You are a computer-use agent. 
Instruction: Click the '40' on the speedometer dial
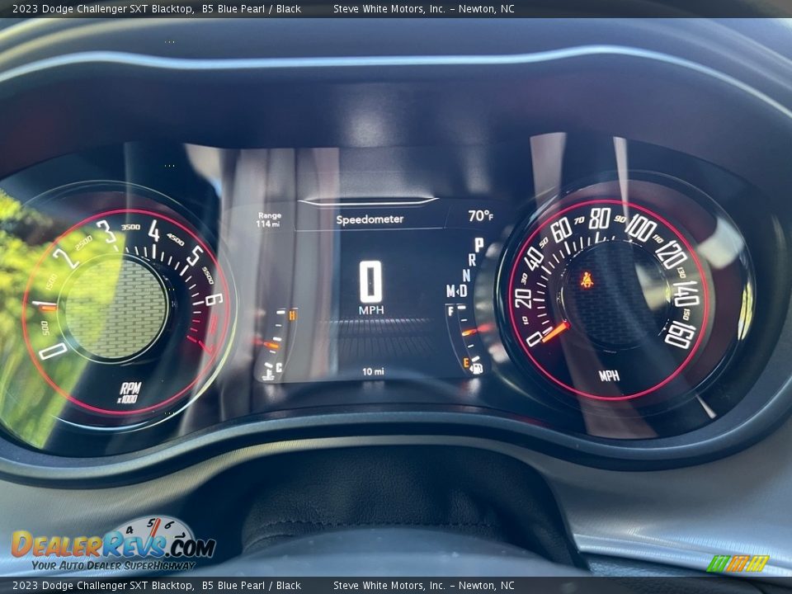(x=534, y=258)
